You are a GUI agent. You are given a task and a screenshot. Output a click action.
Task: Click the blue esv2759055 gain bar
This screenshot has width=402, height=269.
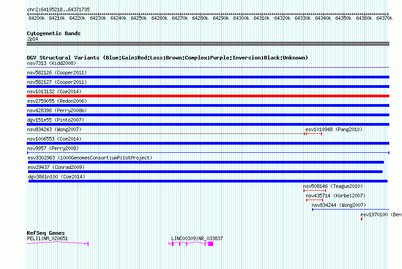tap(208, 105)
